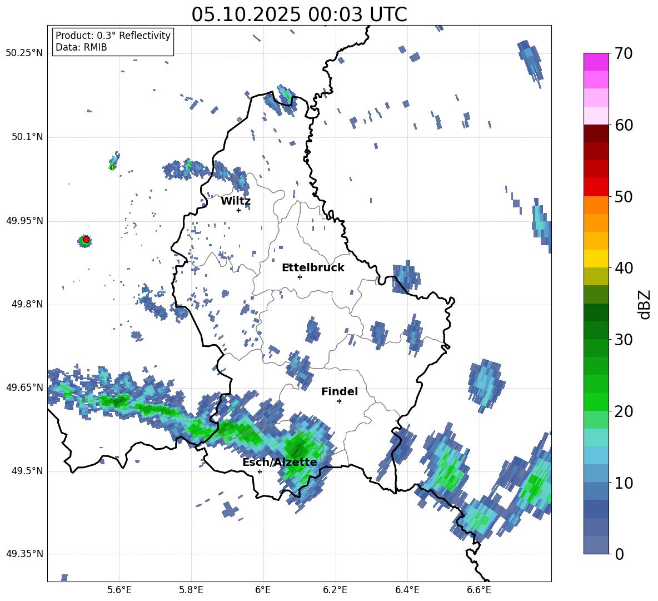658x601 pixels.
Task: Click the title '05.10.2025 00:03 UTC'
Action: pos(299,14)
